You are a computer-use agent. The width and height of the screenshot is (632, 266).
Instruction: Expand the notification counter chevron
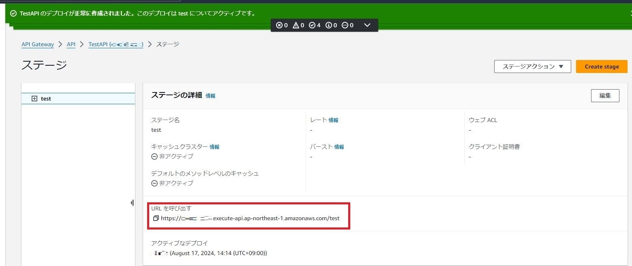367,25
